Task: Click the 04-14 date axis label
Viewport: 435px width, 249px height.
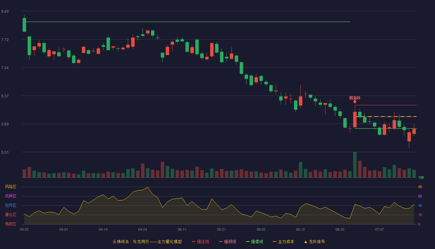Action: [x=103, y=229]
